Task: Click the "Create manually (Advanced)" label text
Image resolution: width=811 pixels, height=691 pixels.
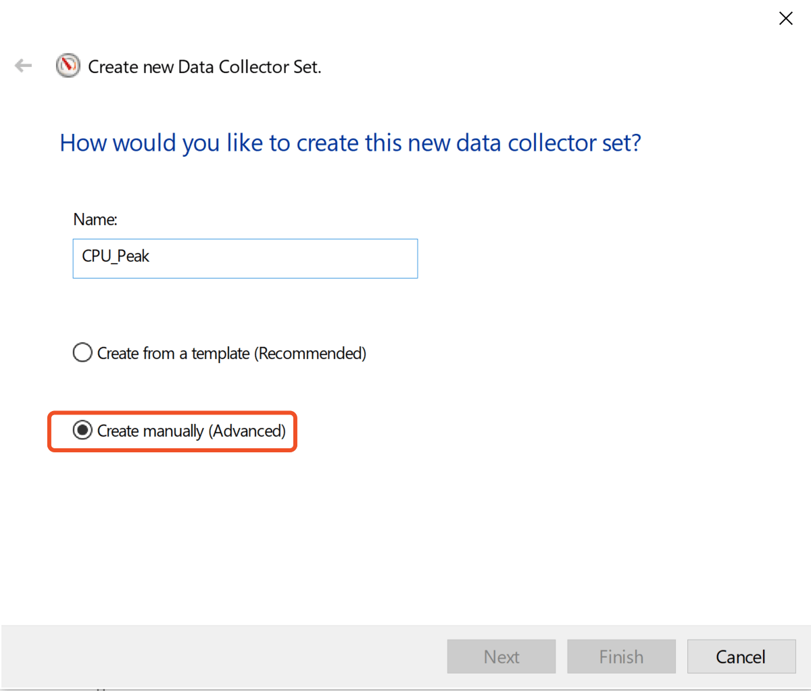Action: tap(191, 431)
